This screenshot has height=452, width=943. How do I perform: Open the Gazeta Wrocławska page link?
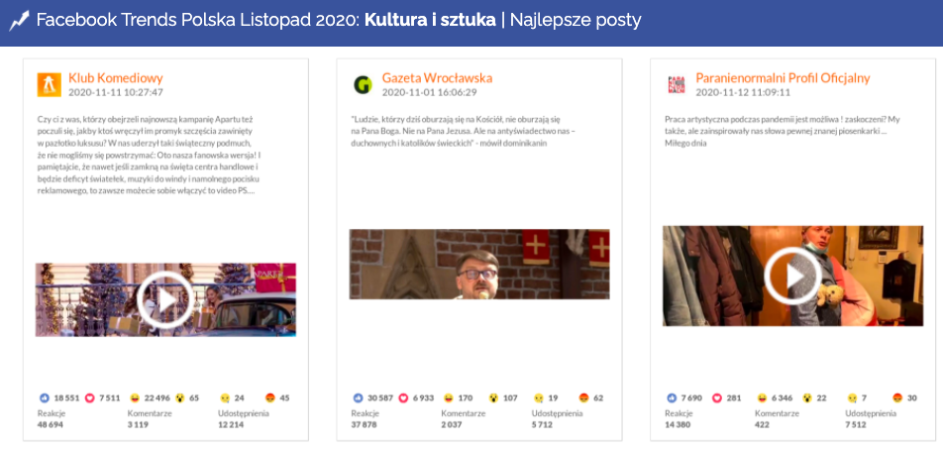[436, 77]
